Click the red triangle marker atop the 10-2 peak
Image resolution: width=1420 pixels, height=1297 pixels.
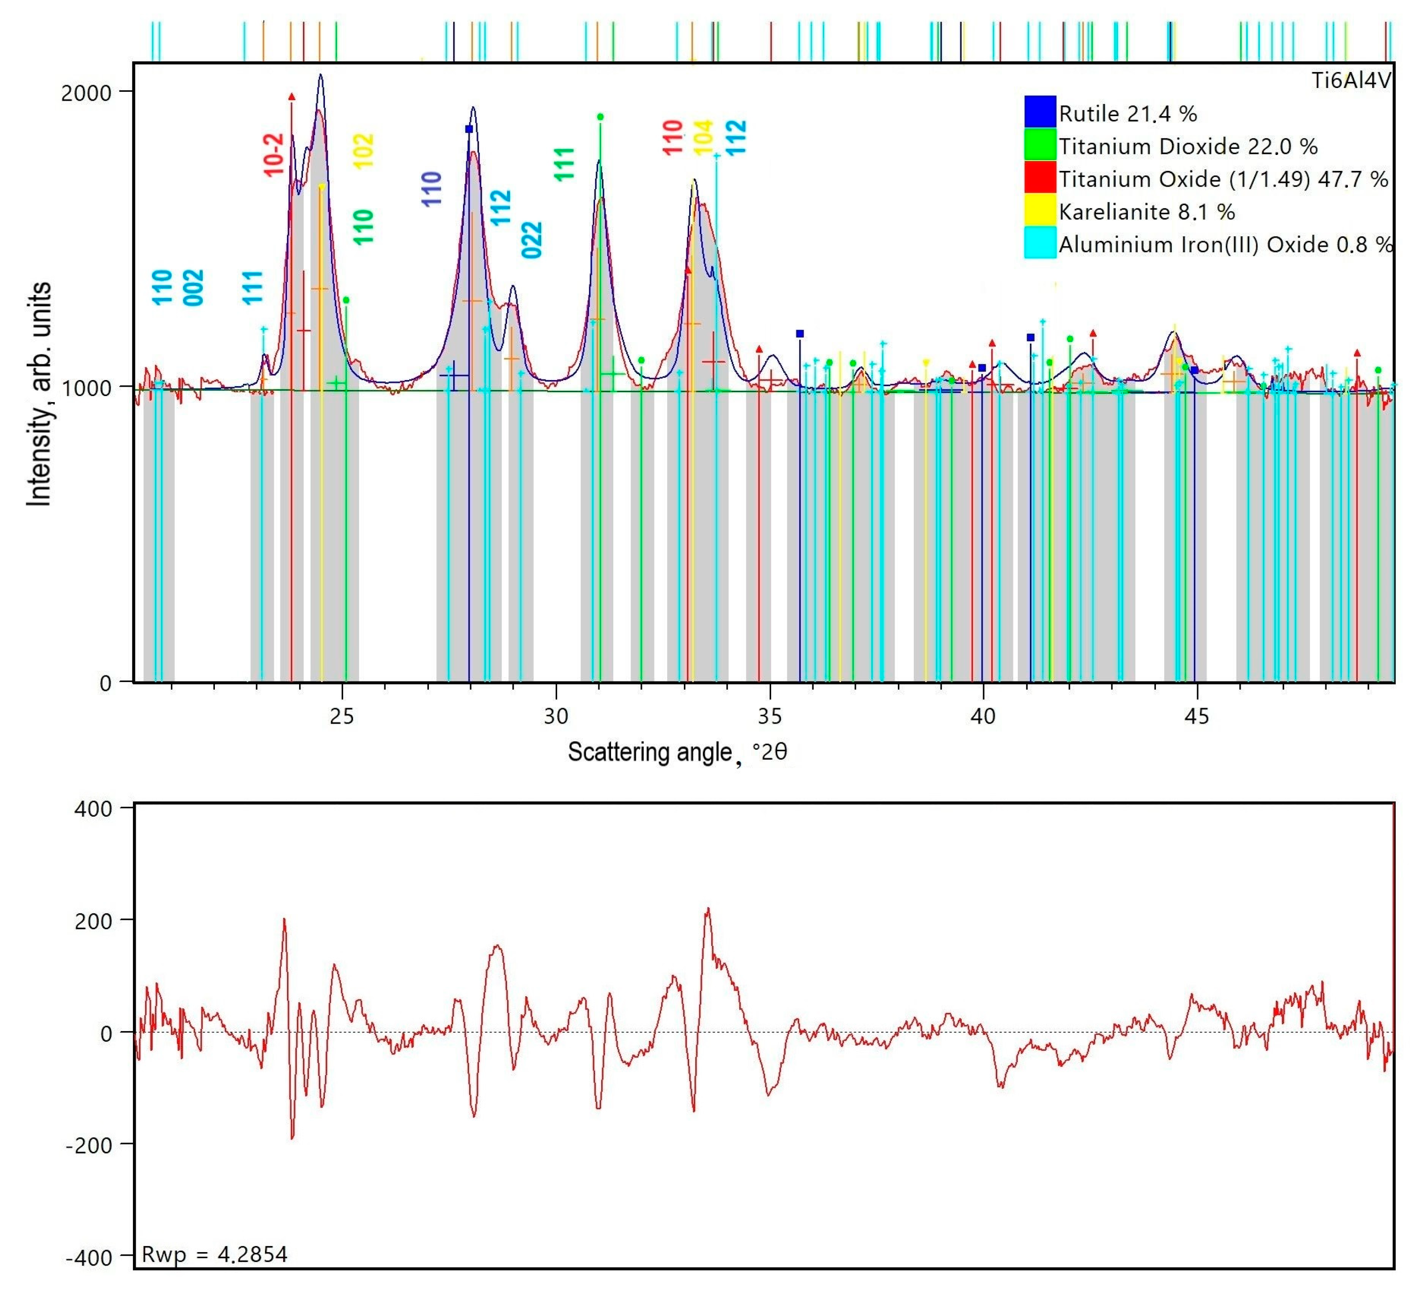292,96
